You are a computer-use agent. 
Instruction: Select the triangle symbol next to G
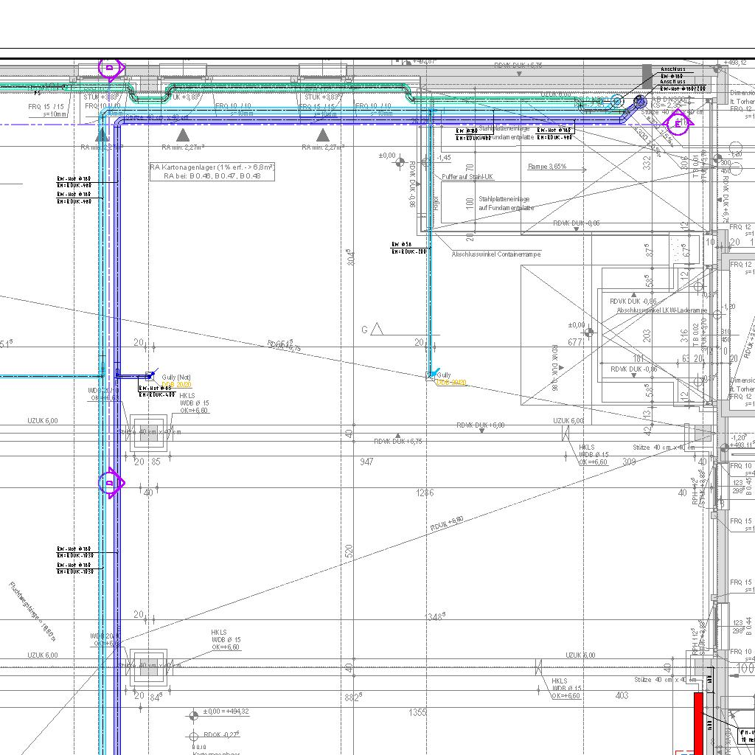tap(377, 329)
